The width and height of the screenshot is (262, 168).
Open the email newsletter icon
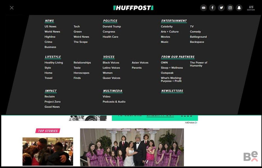pos(204,8)
